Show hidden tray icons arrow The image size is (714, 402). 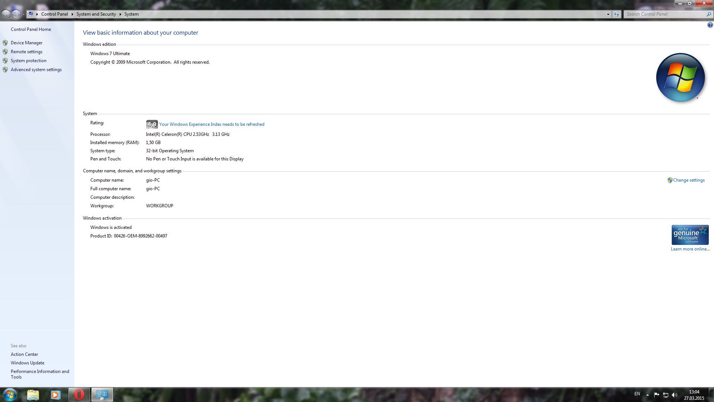point(647,395)
